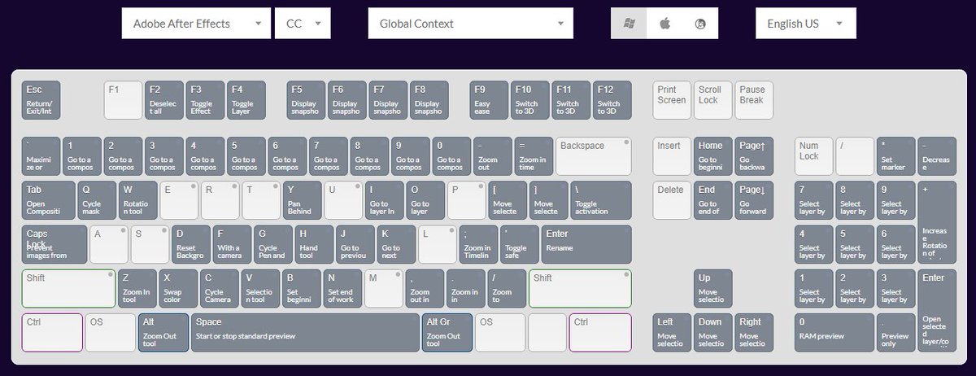Click the numpad asterisk Set marker key

pos(896,156)
